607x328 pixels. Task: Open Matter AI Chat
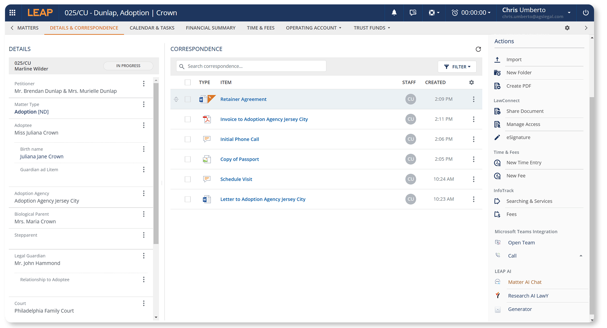[x=524, y=282]
